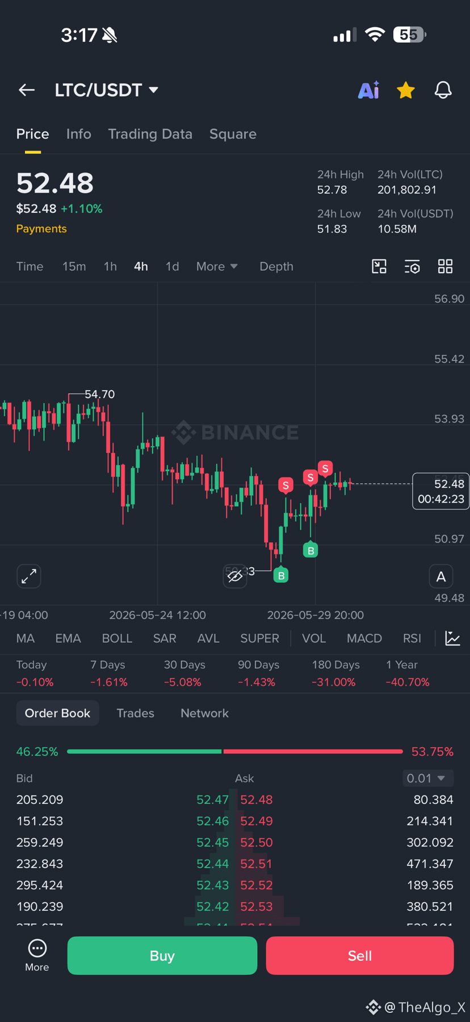Image resolution: width=470 pixels, height=1022 pixels.
Task: Toggle the favorite star for LTC/USDT
Action: click(x=405, y=90)
